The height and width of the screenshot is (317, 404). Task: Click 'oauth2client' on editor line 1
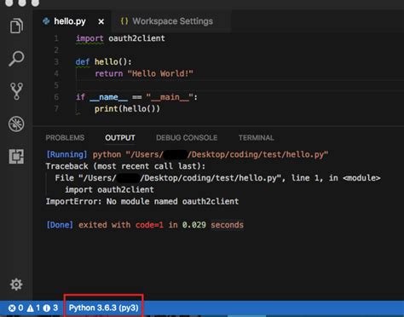click(136, 38)
